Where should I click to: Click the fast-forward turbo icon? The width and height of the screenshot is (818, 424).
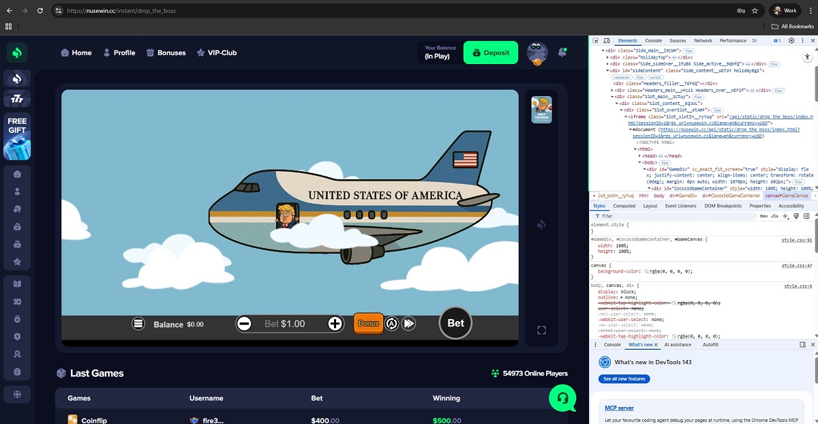(408, 324)
